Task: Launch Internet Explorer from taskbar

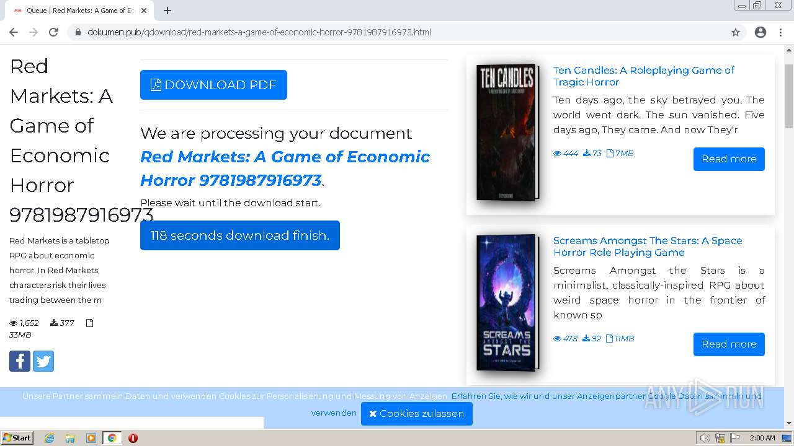Action: [x=50, y=438]
